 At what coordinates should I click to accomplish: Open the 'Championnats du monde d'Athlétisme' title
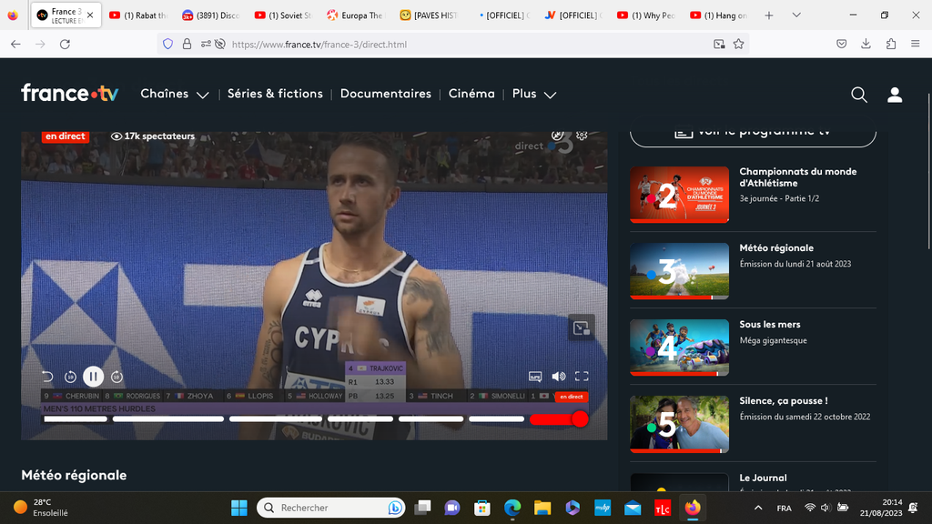tap(797, 177)
